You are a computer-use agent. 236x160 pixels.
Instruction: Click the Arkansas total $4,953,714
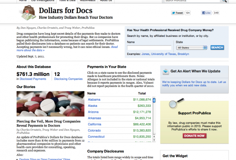[x=143, y=118]
